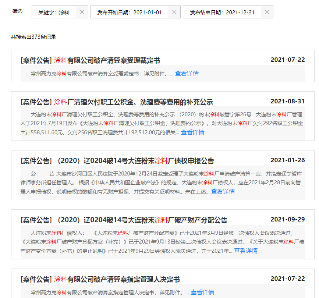The height and width of the screenshot is (298, 319).
Task: Open 涂料有限公司破产清算案指定管理人决定书 title
Action: [x=100, y=280]
